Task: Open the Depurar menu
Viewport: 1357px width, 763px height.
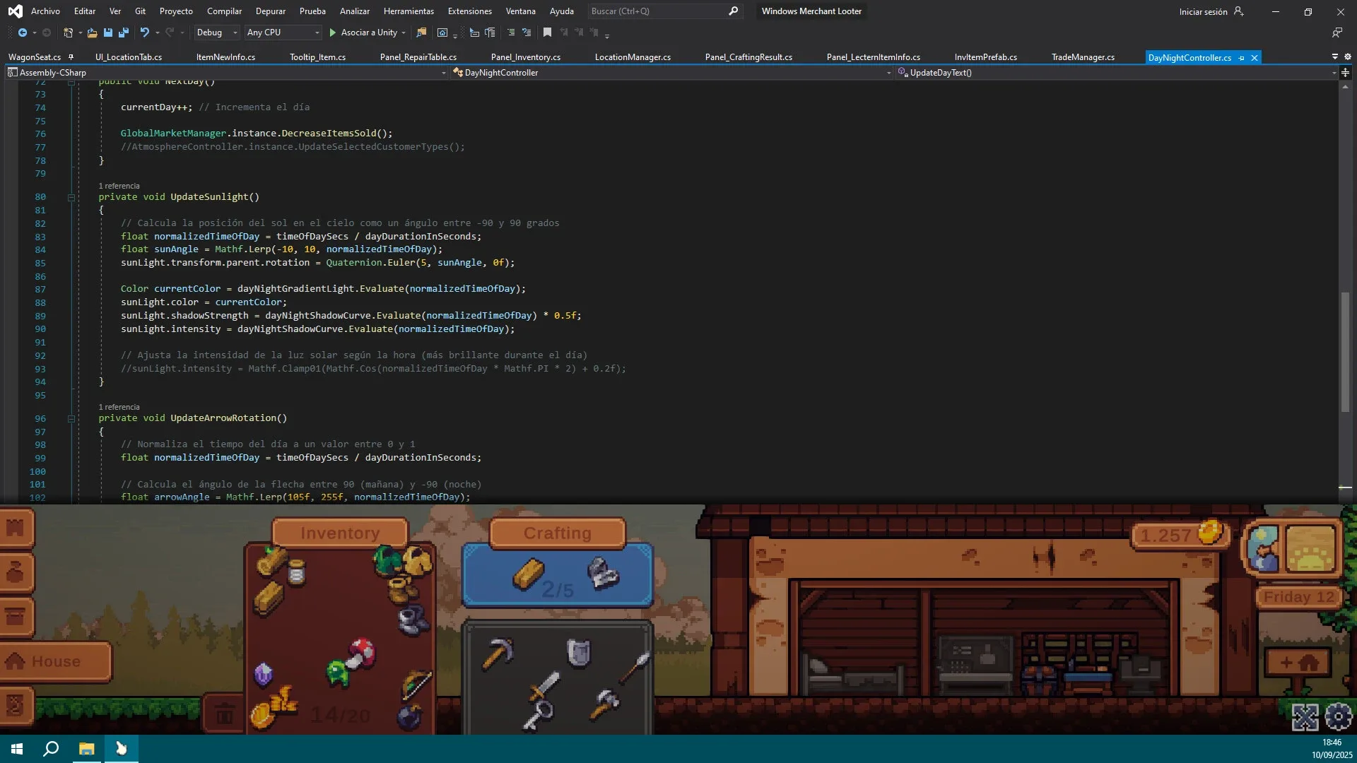Action: pos(271,11)
